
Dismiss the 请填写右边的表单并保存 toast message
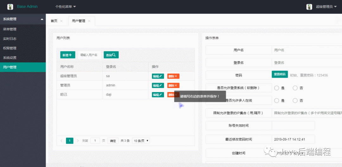pos(200,96)
